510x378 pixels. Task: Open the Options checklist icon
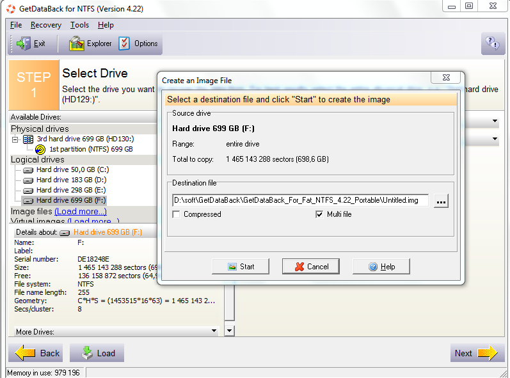tap(124, 43)
